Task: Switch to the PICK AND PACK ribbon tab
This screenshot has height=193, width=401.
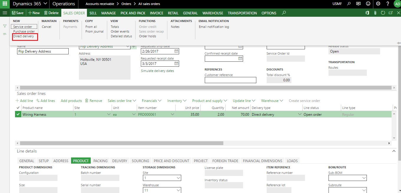Action: [133, 13]
